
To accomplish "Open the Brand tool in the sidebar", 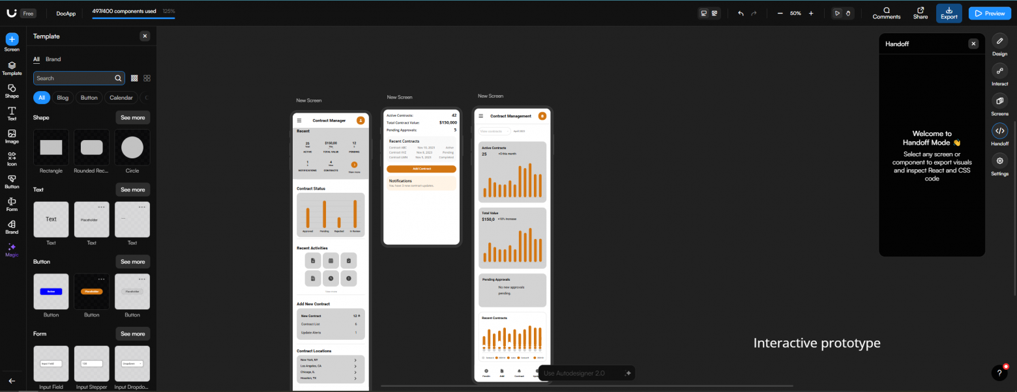I will (x=12, y=227).
